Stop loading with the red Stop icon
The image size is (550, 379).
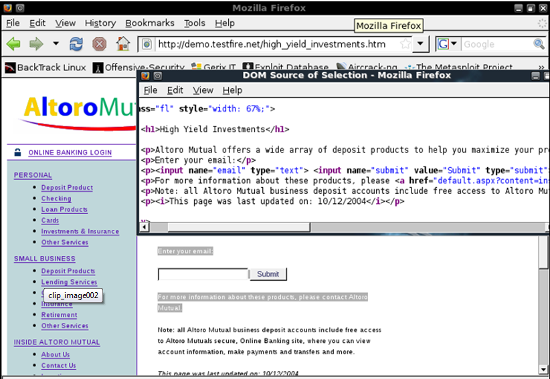coord(99,44)
